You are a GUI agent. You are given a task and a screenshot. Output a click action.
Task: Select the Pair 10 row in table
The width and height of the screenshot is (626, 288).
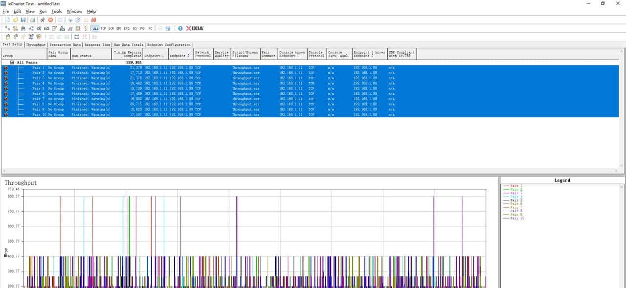click(39, 114)
